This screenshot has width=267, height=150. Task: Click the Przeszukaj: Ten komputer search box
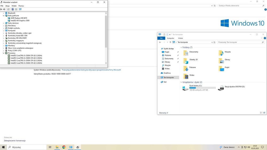241,42
